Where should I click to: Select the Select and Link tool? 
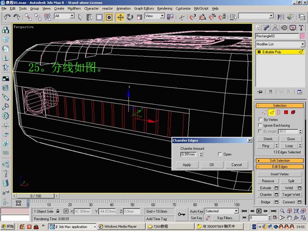pos(28,17)
